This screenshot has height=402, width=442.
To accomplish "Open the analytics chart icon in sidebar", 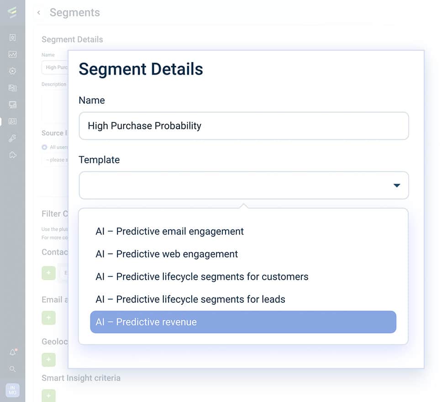I will point(12,54).
